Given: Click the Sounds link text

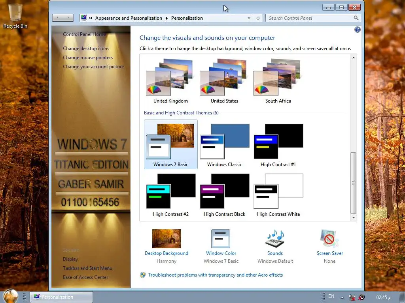Looking at the screenshot, I should click(275, 253).
